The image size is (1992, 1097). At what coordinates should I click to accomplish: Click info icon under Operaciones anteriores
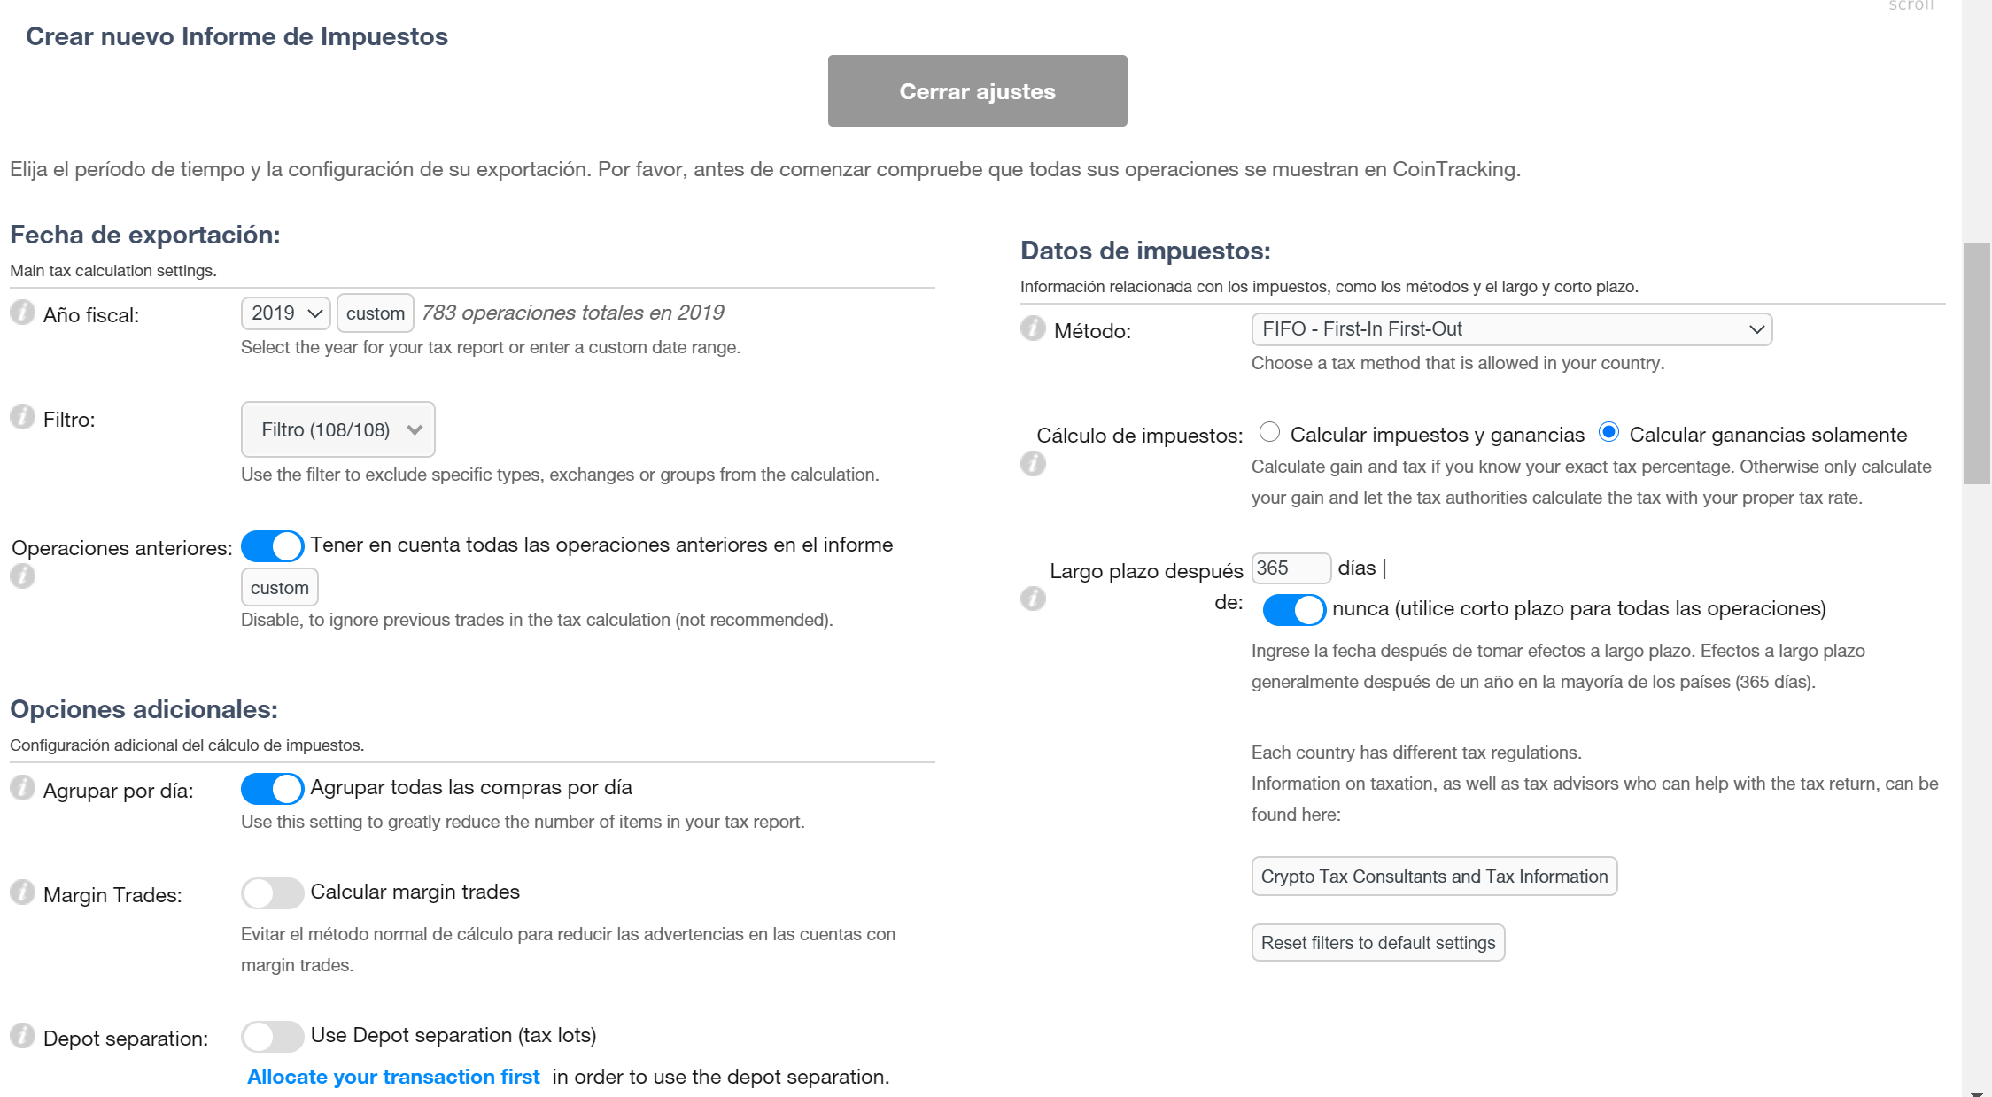[x=22, y=576]
